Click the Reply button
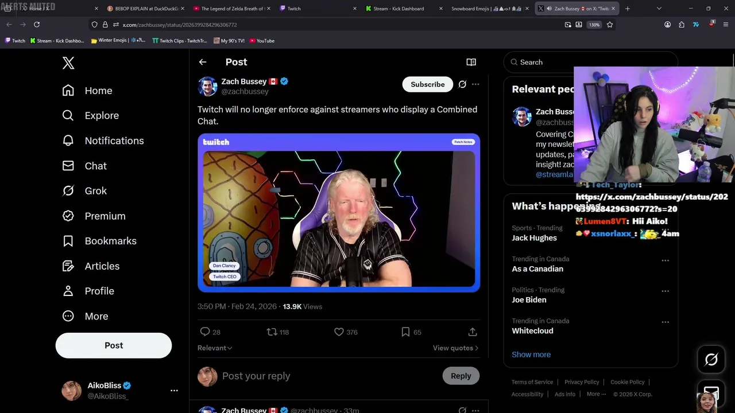Image resolution: width=735 pixels, height=413 pixels. pos(461,376)
